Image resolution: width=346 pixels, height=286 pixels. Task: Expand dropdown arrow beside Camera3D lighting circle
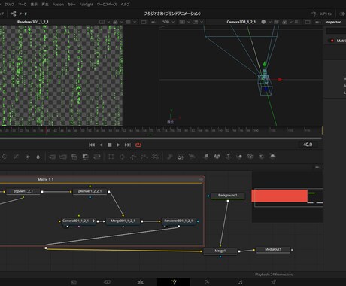(x=270, y=22)
